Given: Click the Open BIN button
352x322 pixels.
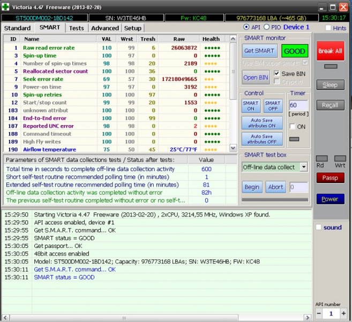Looking at the screenshot, I should [x=256, y=77].
